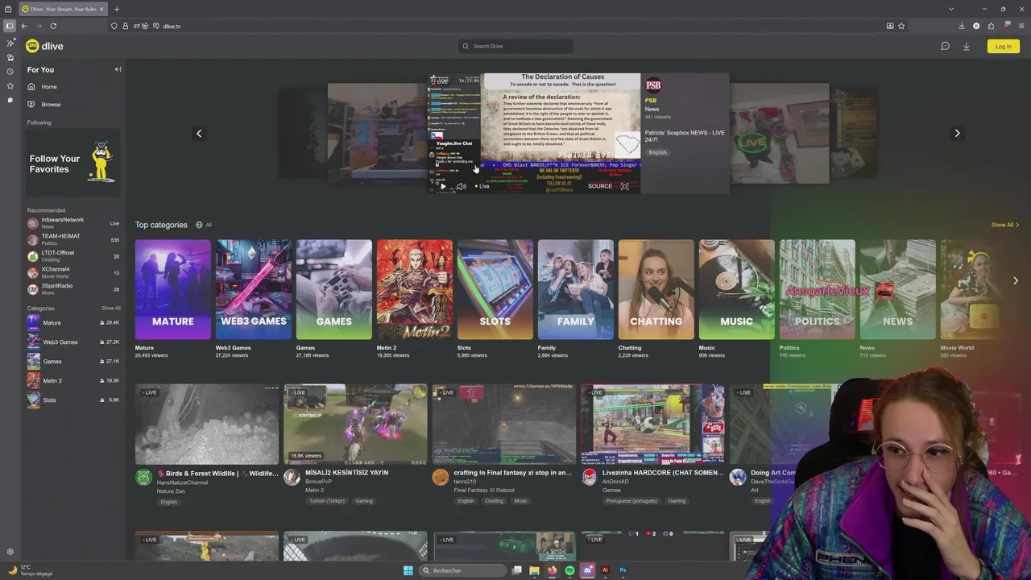Open the settings gear at the sidebar bottom
Screen dimensions: 1031x580
coord(10,552)
